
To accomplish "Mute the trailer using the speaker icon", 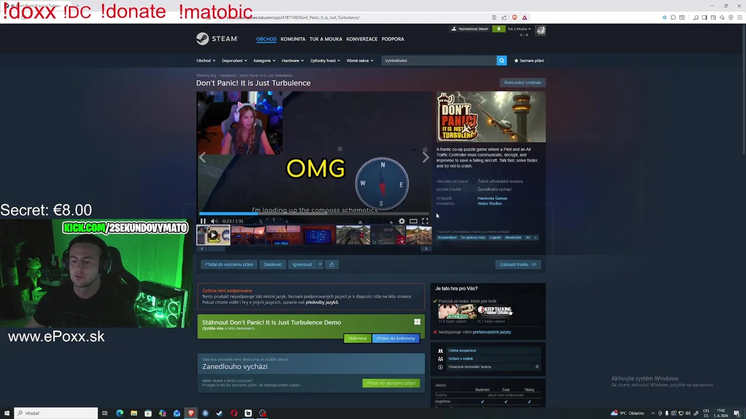I will click(214, 221).
